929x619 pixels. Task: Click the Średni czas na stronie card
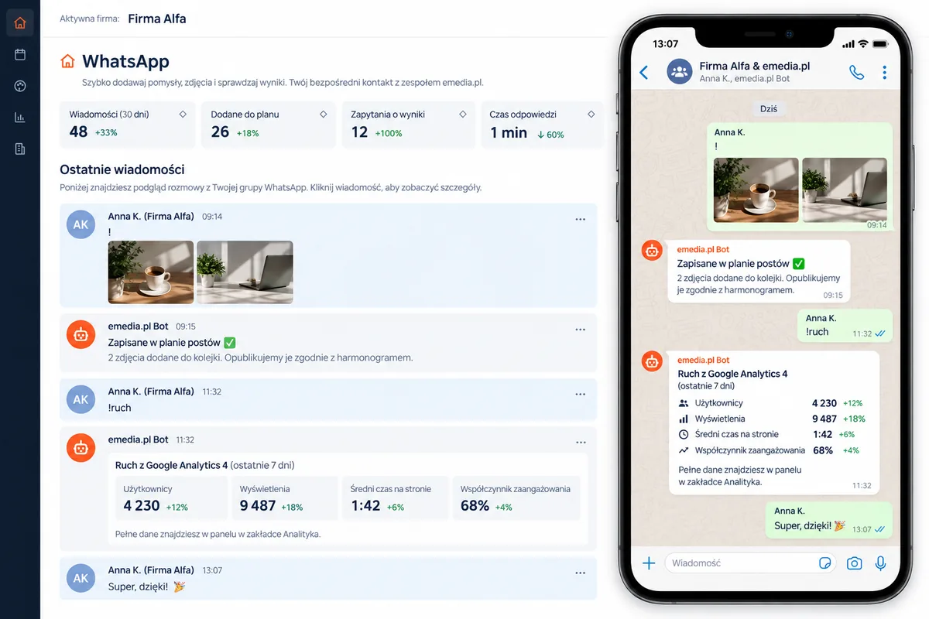395,498
